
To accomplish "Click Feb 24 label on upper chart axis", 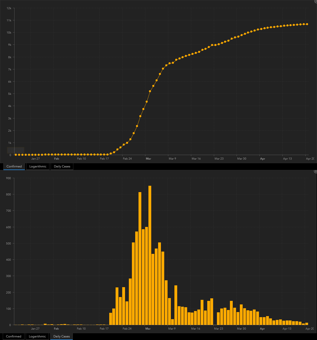I will point(127,159).
